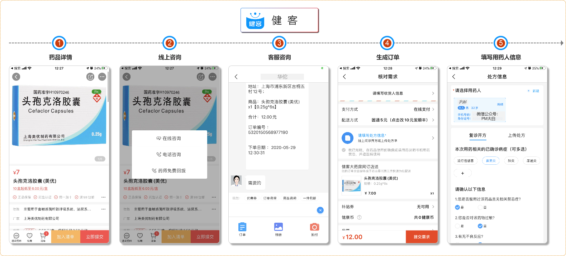The height and width of the screenshot is (256, 566).
Task: Go back from the 核对需求 screen
Action: click(x=344, y=77)
